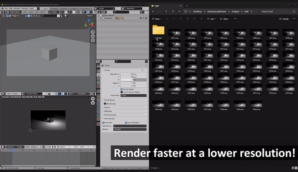Click the Sort button in explorer toolbar
The width and height of the screenshot is (298, 172).
211,19
